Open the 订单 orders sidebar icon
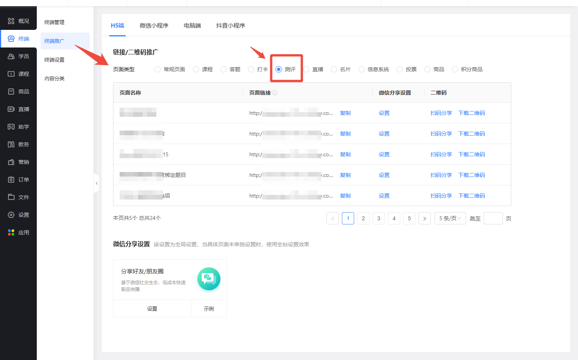This screenshot has height=360, width=578. 11,180
